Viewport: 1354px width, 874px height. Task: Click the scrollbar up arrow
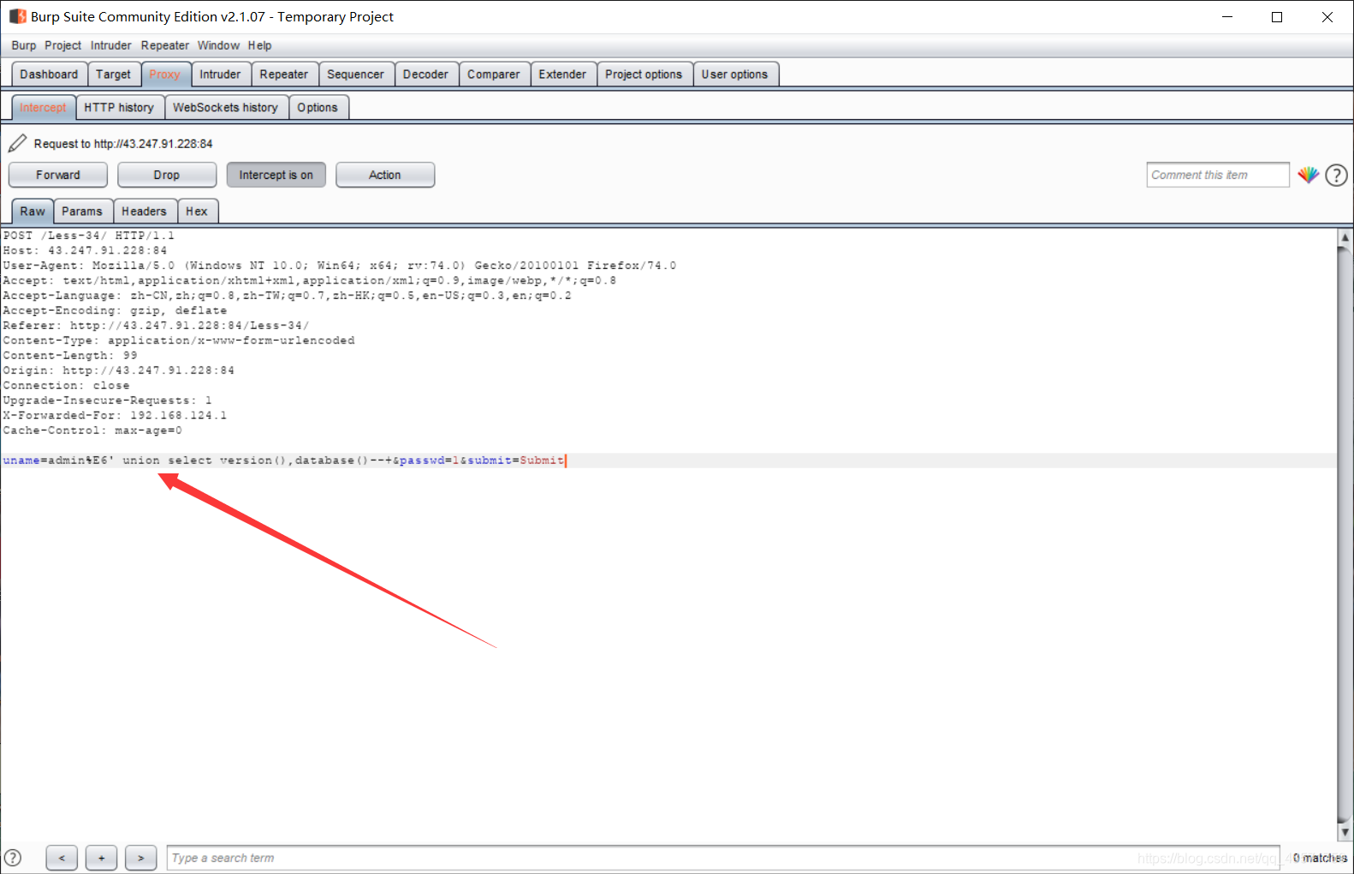pyautogui.click(x=1345, y=237)
